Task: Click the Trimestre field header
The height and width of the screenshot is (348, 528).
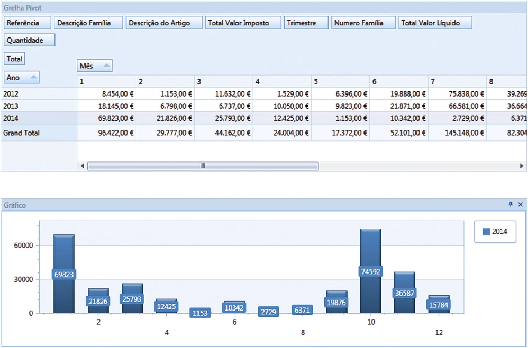Action: click(306, 23)
